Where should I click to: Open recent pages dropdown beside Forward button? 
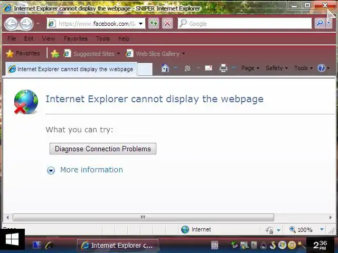coord(38,23)
